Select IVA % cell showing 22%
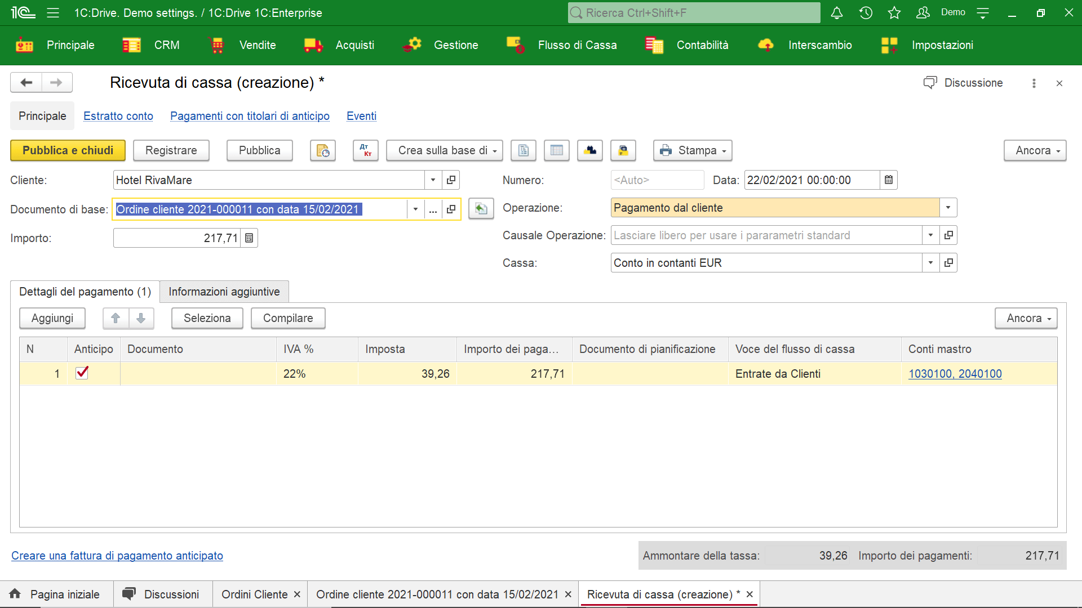1082x608 pixels. (x=317, y=374)
